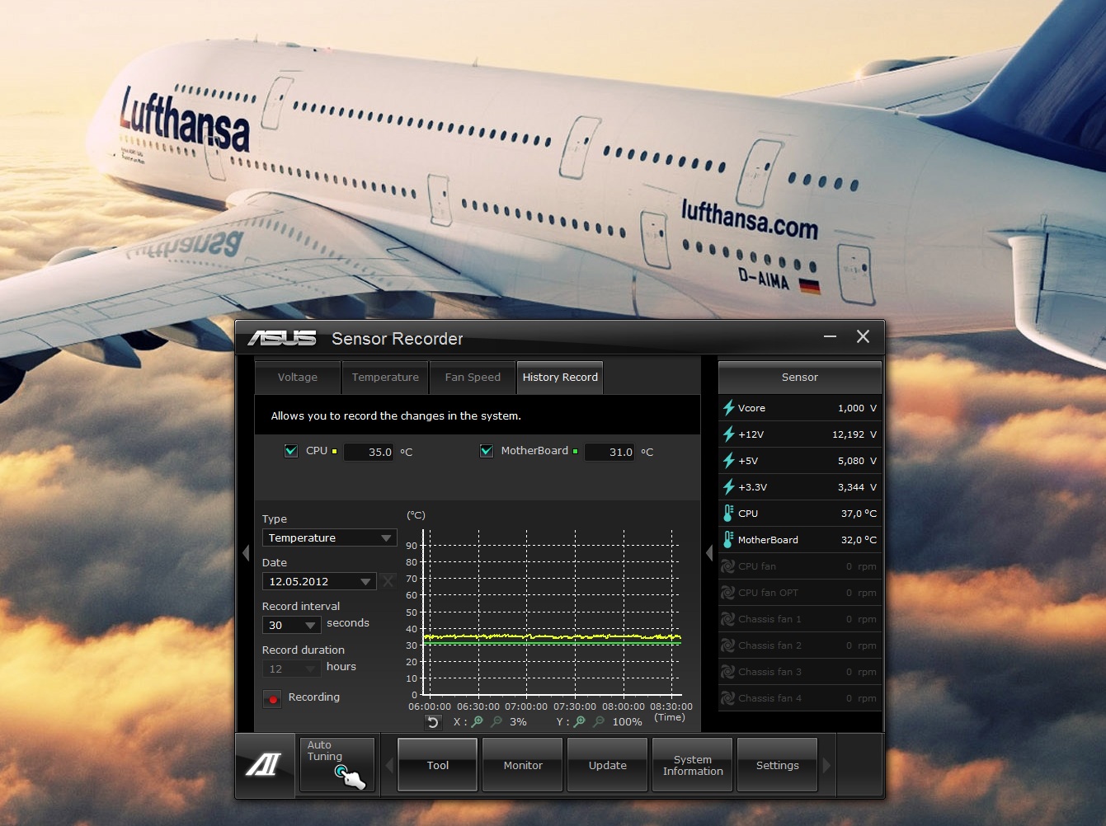Collapse the Sensor panel with its arrow

coord(709,553)
